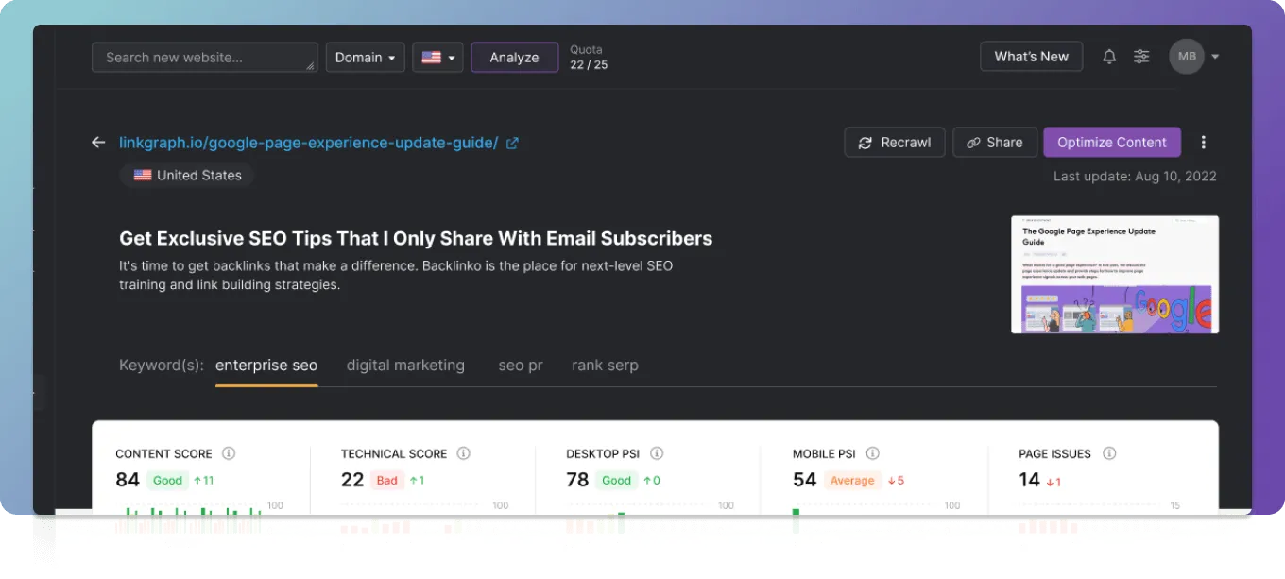Click the notification bell icon

pos(1109,57)
